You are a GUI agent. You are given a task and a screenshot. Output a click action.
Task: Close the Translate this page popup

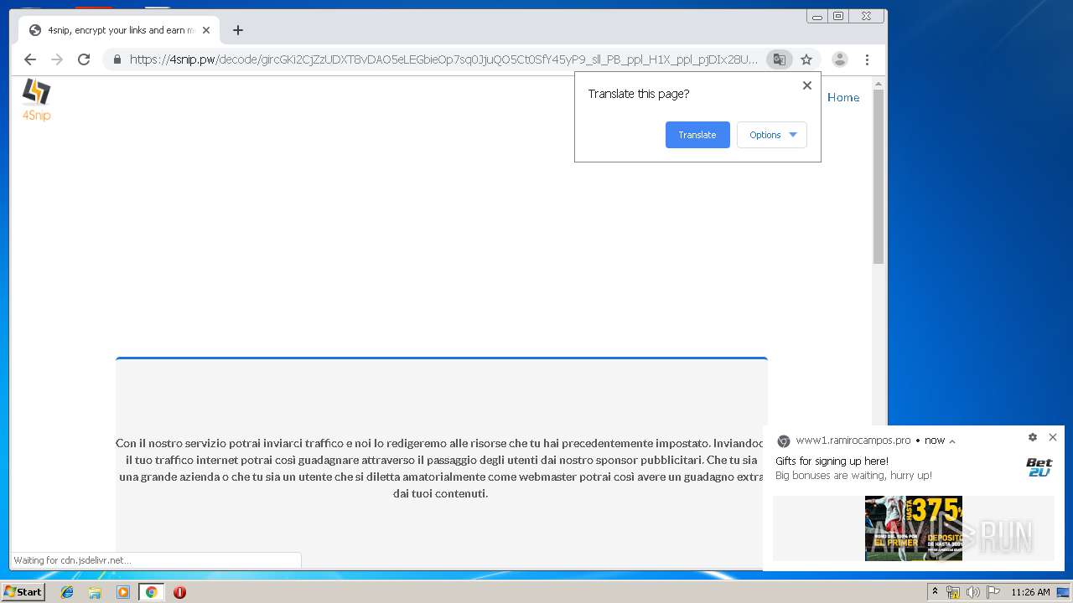(807, 85)
